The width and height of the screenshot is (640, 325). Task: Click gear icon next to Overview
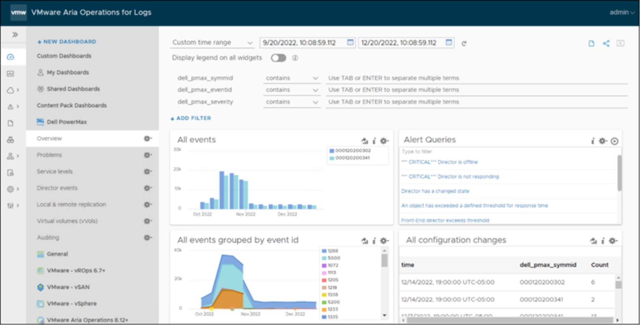tap(148, 139)
